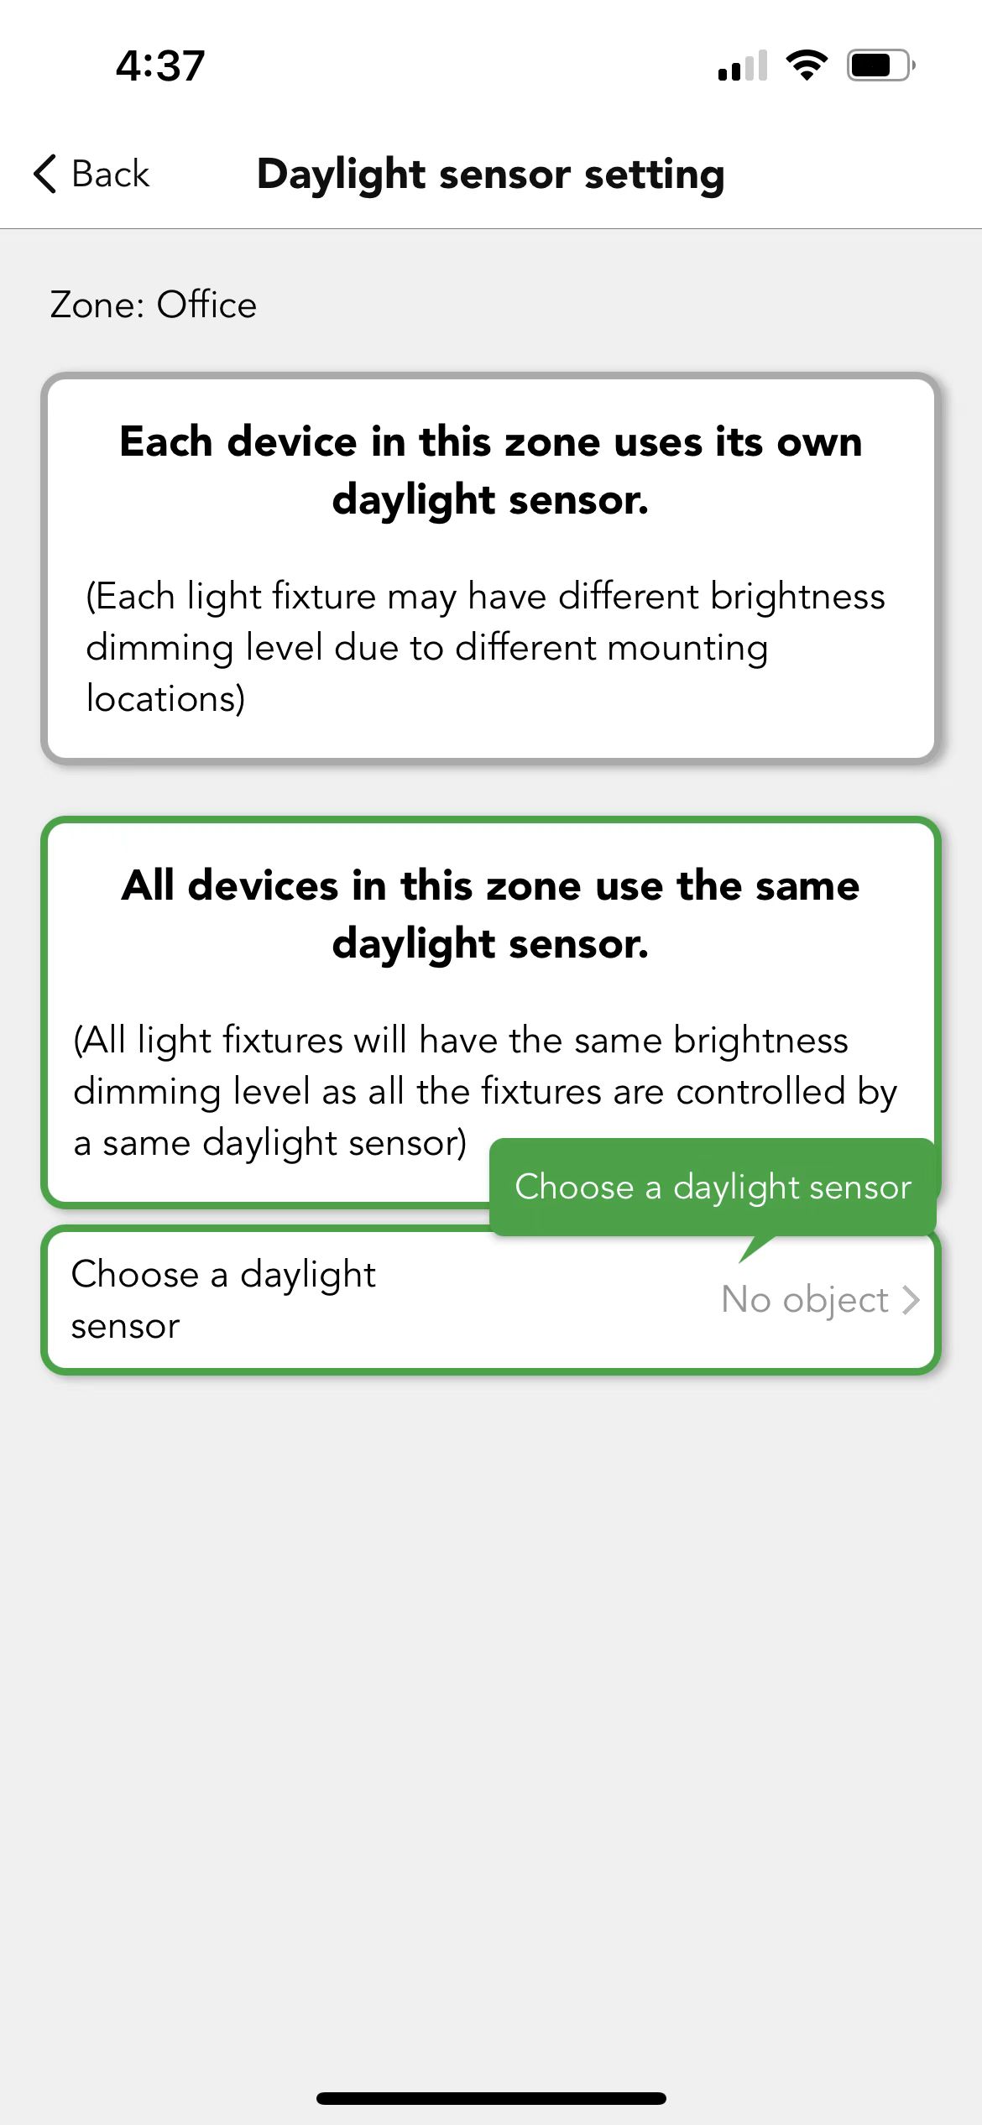Click 'a same daylight sensor)' text in second card
The image size is (982, 2125).
click(270, 1142)
